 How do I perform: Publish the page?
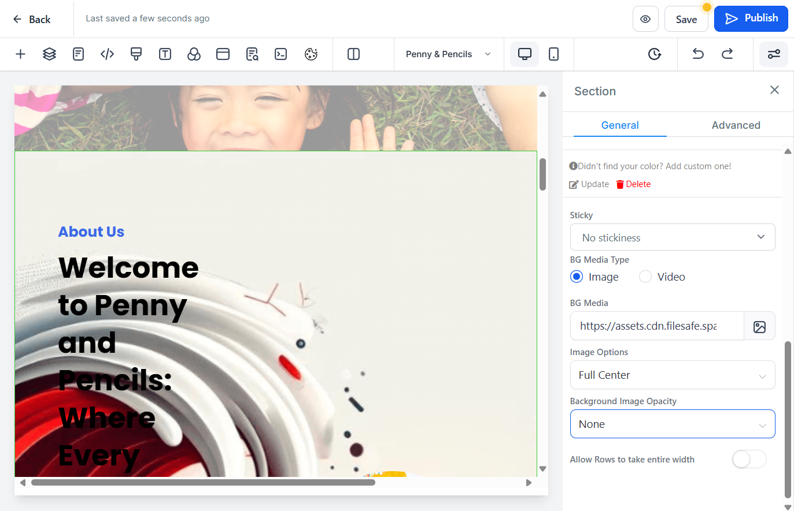click(x=751, y=18)
